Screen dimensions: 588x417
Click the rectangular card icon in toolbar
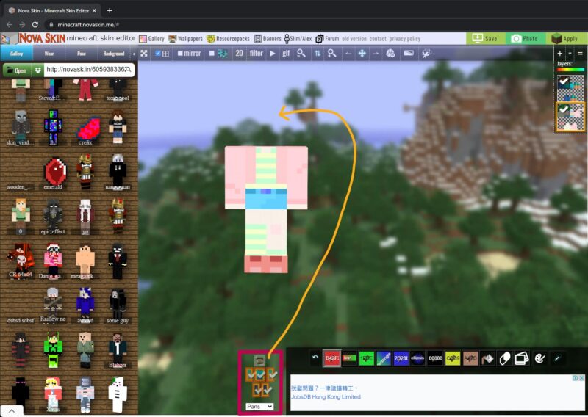pyautogui.click(x=409, y=53)
